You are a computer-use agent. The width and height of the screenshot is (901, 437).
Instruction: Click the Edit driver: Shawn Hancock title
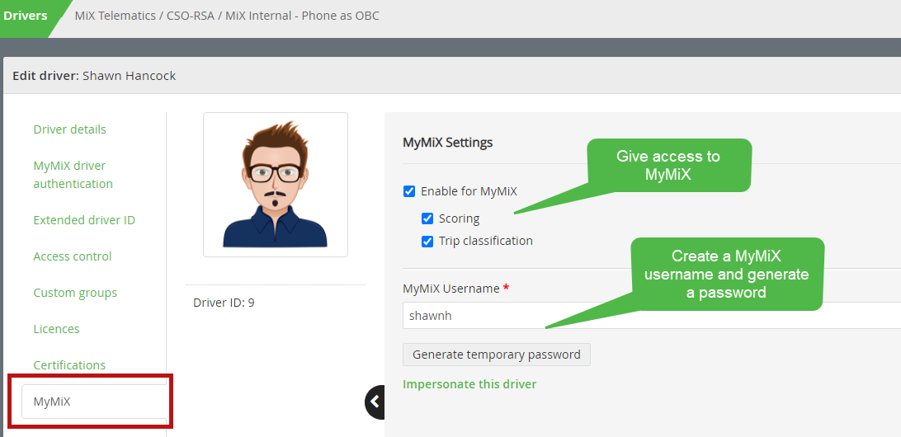(94, 75)
